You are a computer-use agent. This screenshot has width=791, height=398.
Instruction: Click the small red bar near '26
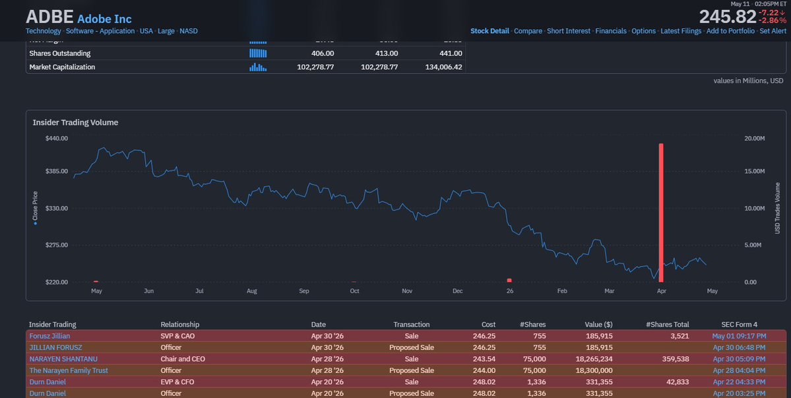(x=509, y=280)
